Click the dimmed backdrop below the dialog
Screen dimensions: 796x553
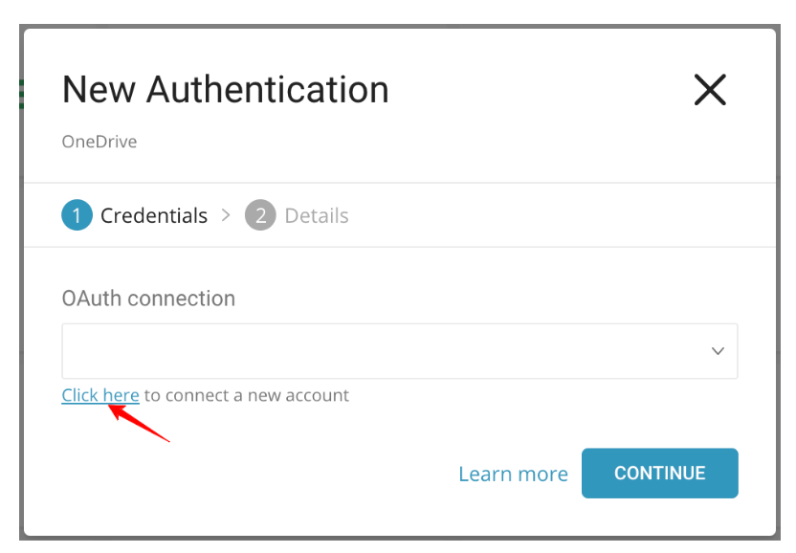click(x=398, y=545)
